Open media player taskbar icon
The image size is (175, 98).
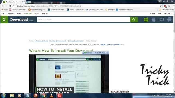pos(19,96)
